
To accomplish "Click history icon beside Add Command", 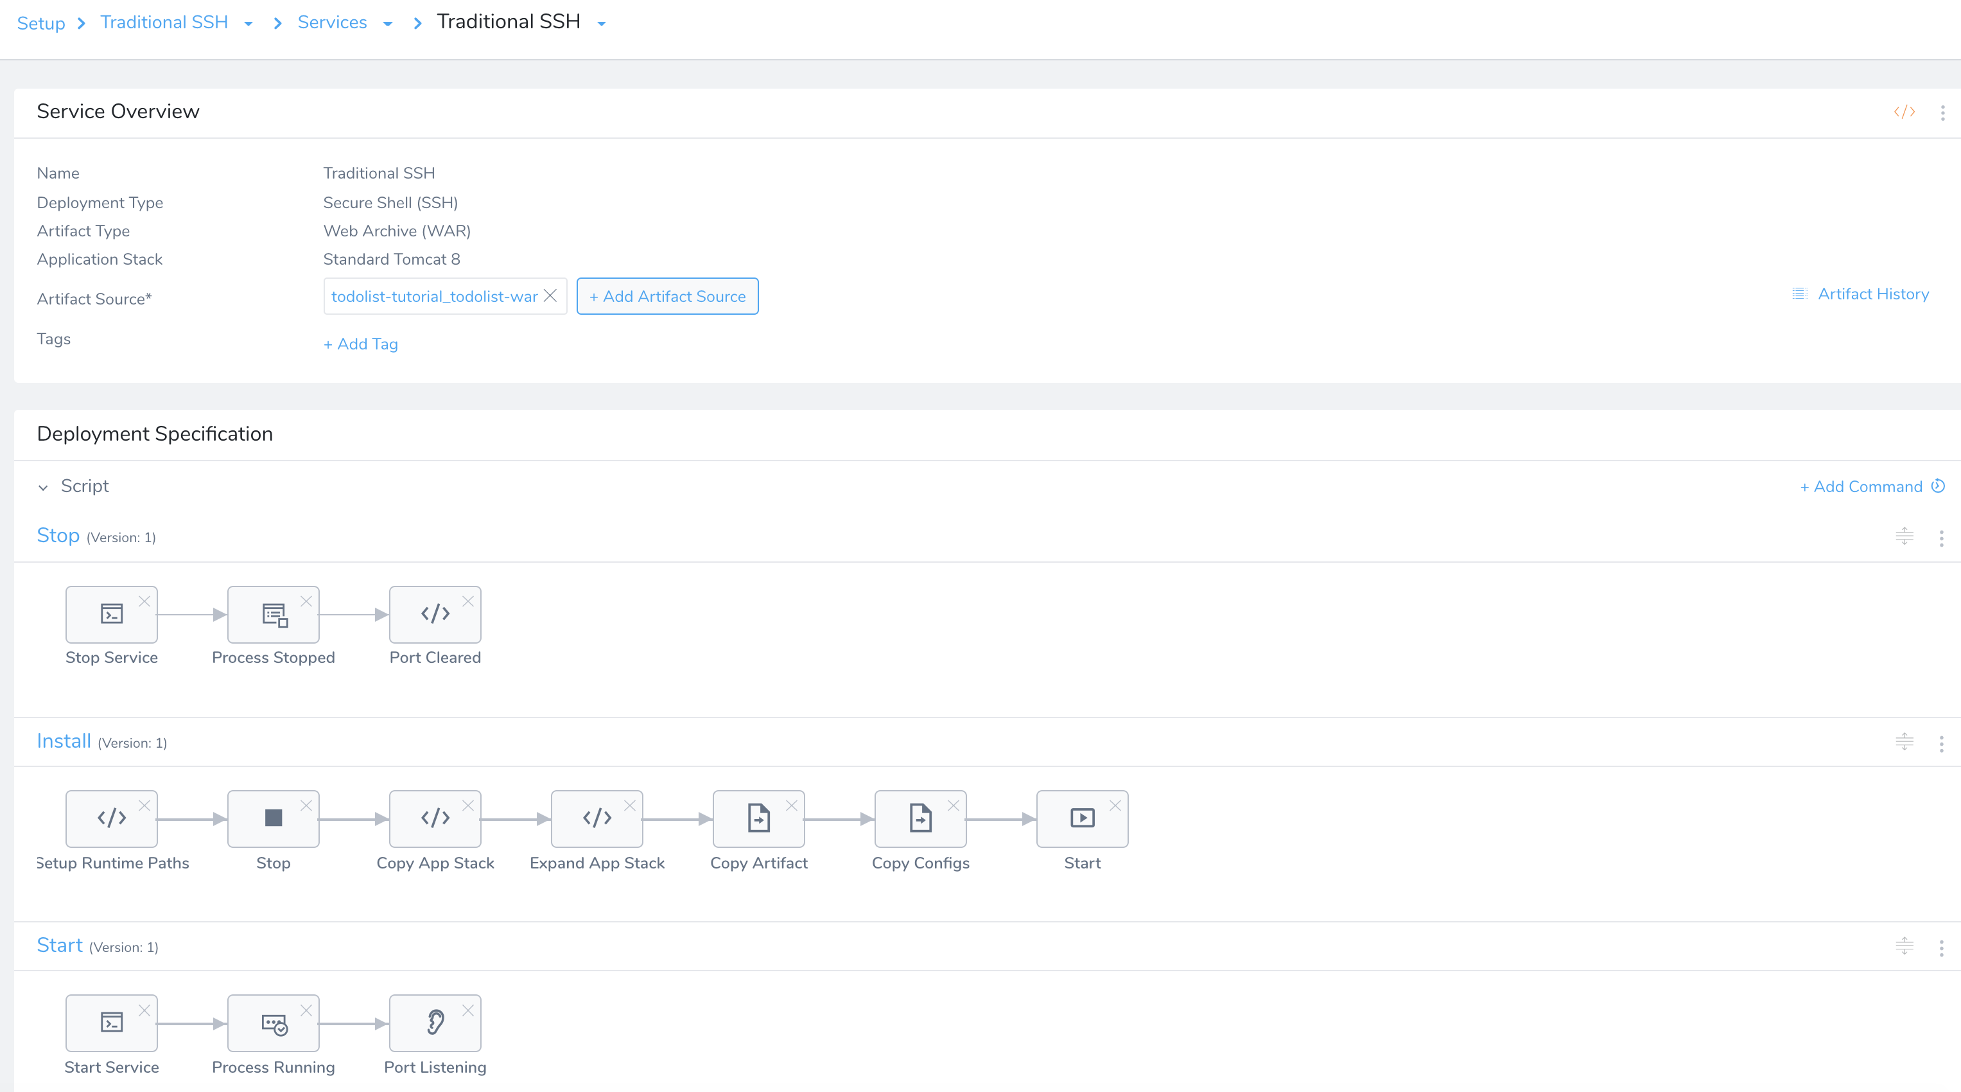I will 1938,486.
